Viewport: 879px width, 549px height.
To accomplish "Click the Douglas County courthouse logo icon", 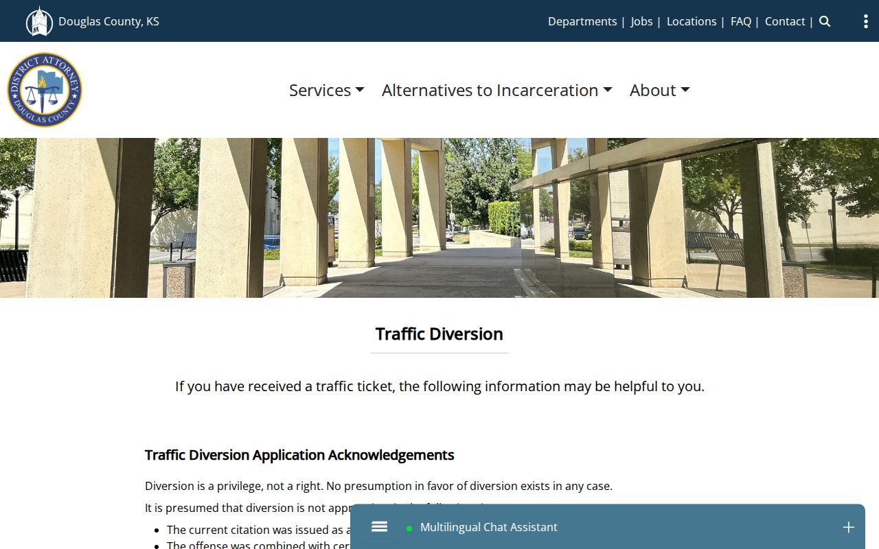I will coord(39,21).
